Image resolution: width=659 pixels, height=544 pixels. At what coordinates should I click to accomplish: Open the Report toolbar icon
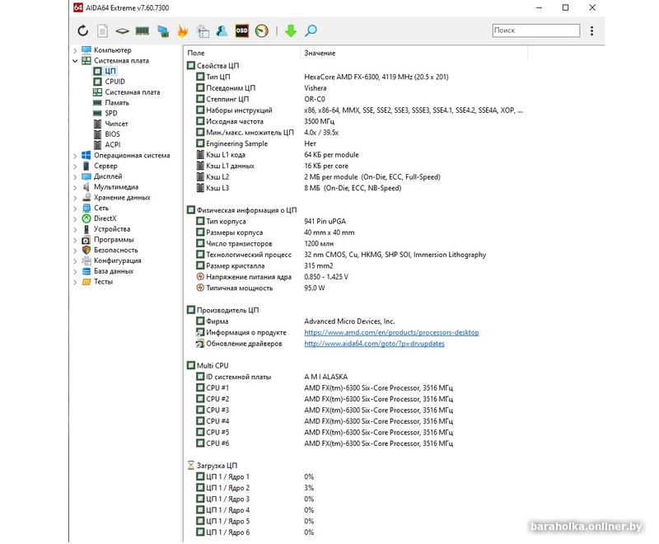102,31
